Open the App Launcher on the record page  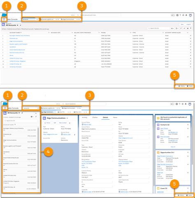click(5, 108)
